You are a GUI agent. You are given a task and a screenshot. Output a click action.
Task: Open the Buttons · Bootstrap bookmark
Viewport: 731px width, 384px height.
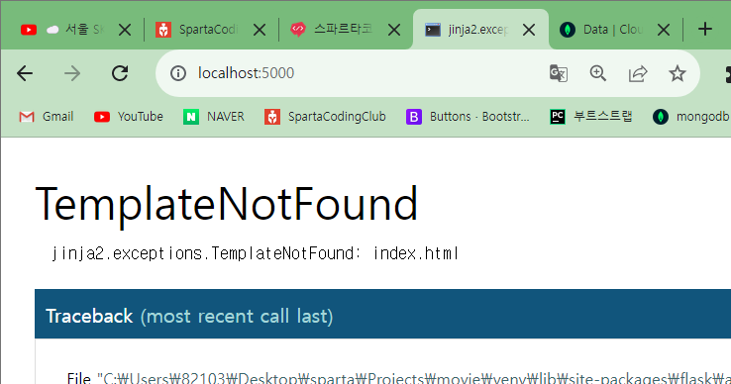(x=468, y=117)
